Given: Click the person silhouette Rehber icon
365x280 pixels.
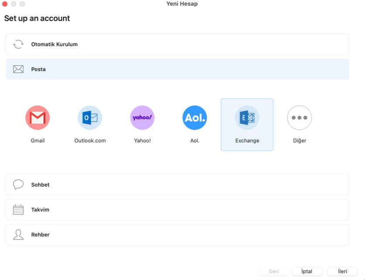Looking at the screenshot, I should (18, 234).
